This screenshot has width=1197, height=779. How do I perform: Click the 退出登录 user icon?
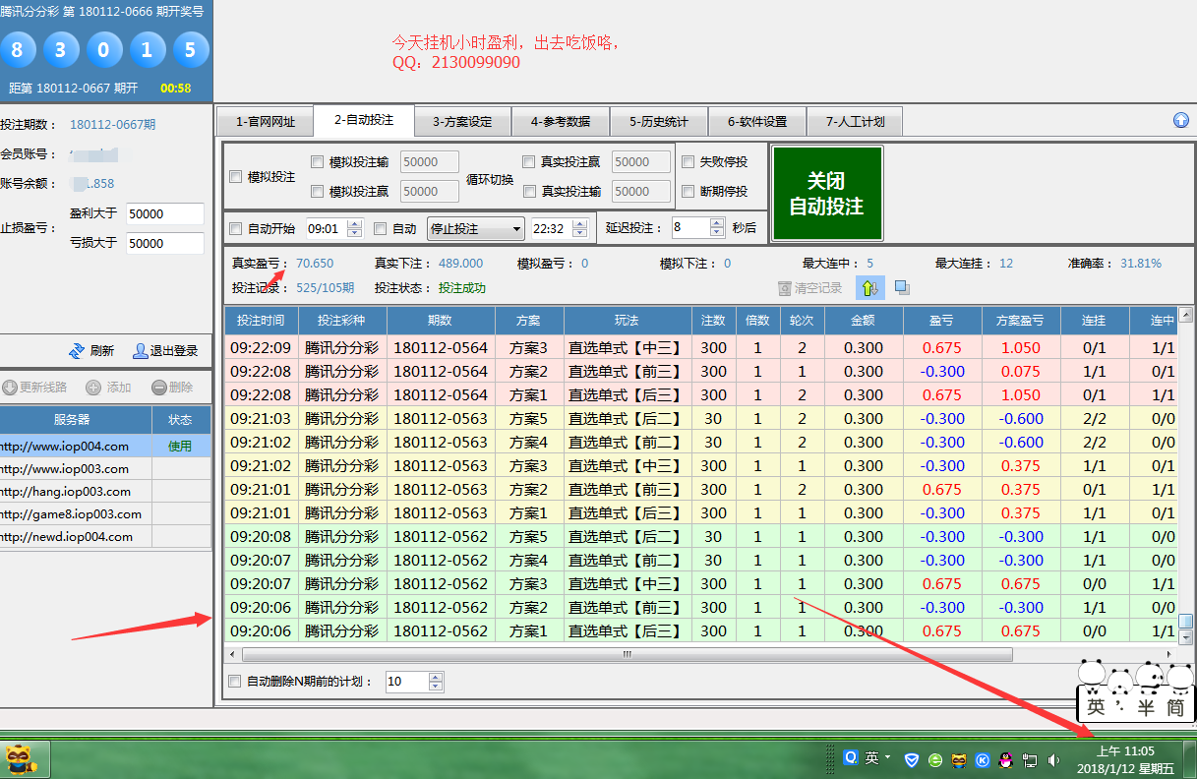141,351
